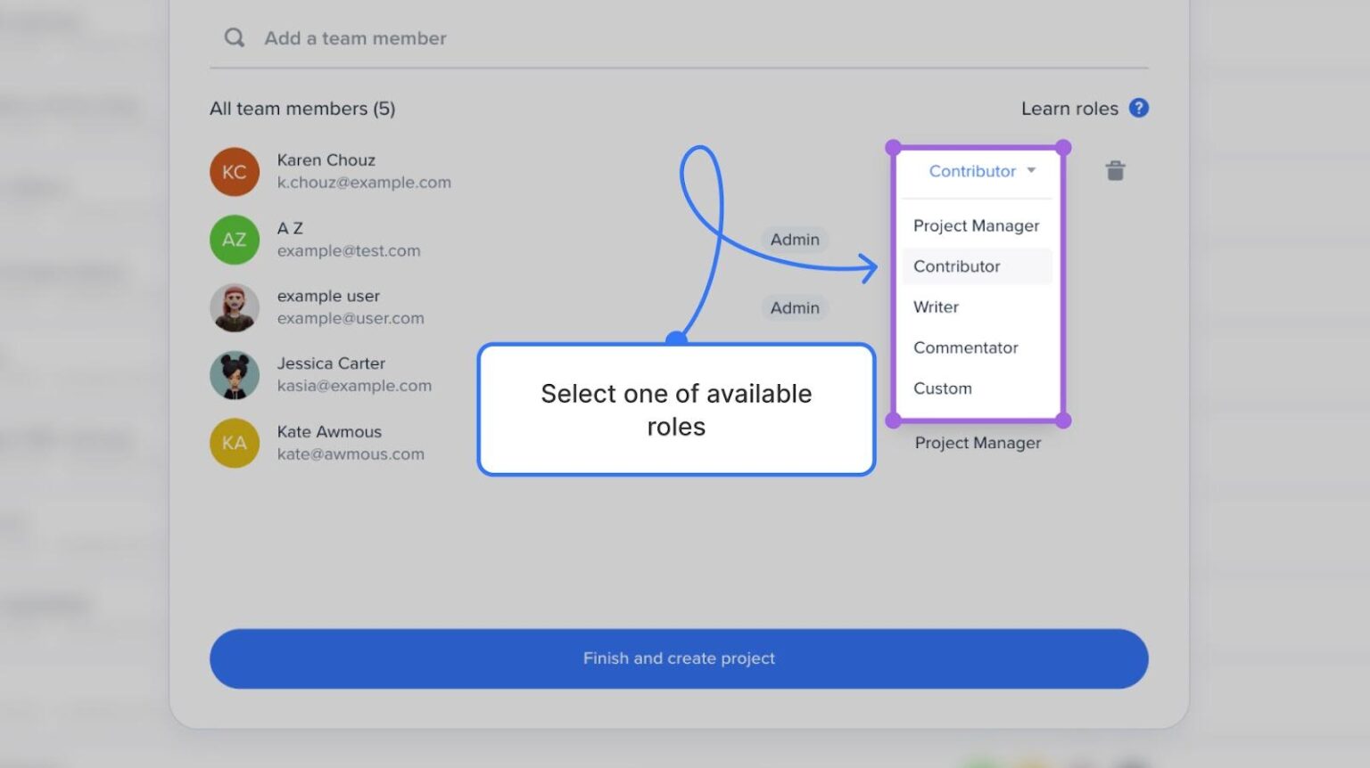
Task: Click Finish and create project button
Action: (x=679, y=658)
